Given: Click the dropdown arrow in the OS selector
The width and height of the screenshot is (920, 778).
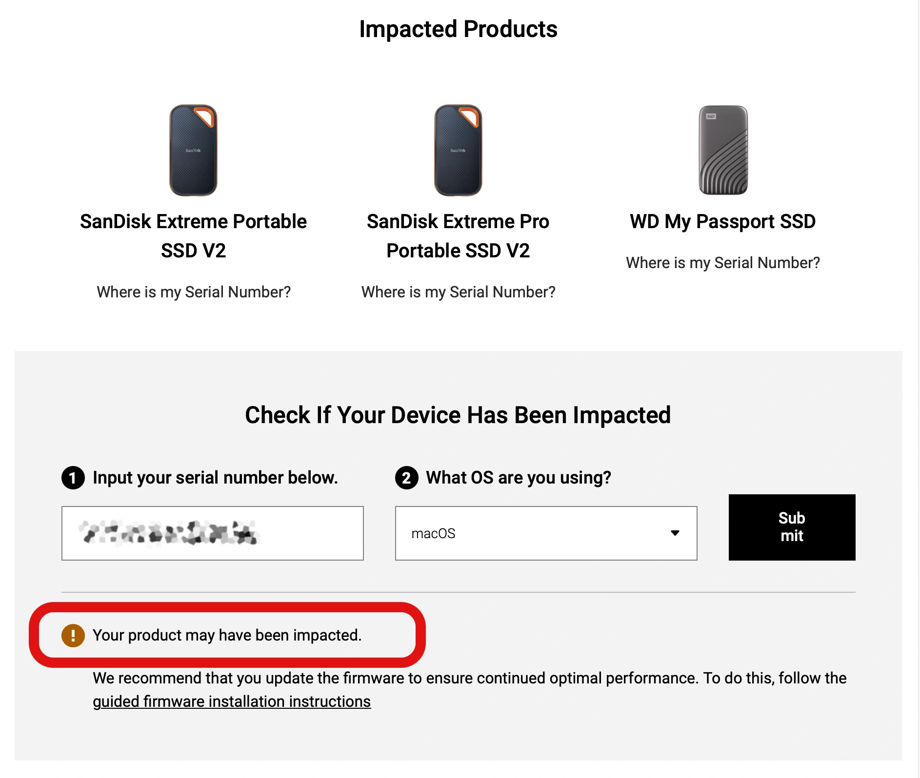Looking at the screenshot, I should tap(675, 533).
